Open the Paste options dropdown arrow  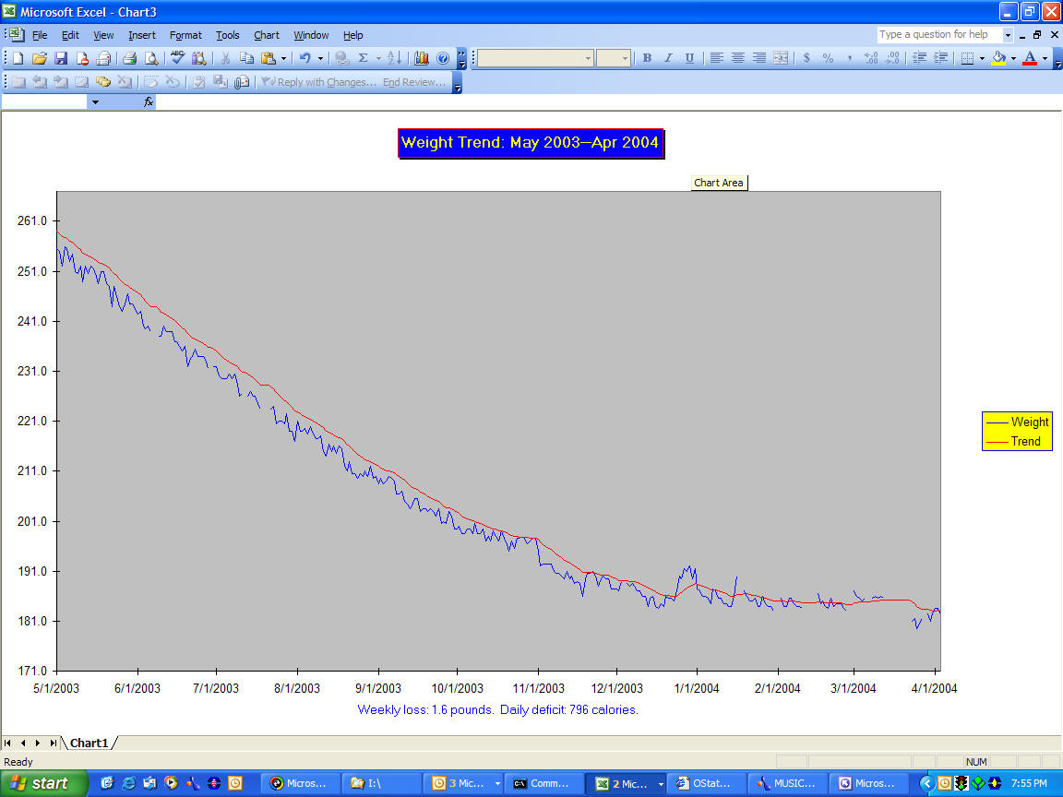coord(283,59)
